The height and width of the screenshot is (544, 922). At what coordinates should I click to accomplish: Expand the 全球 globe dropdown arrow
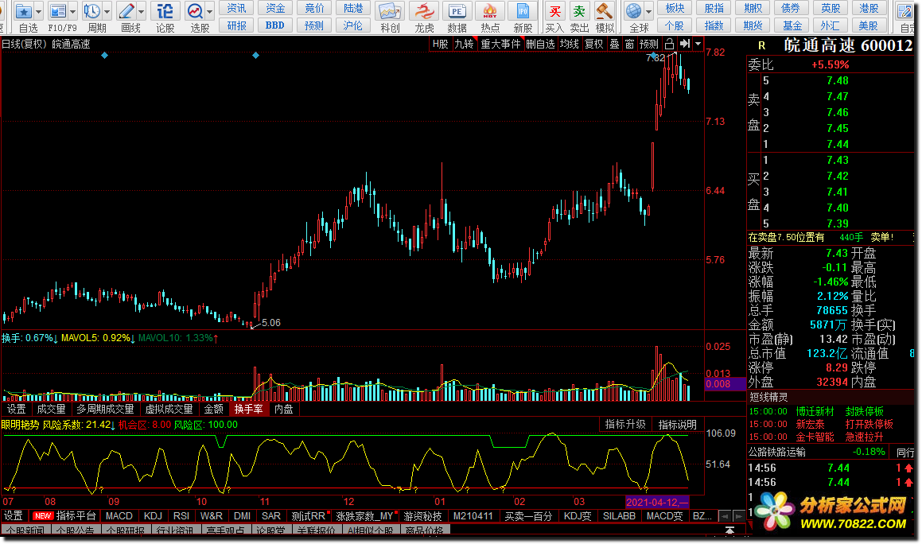tap(649, 11)
